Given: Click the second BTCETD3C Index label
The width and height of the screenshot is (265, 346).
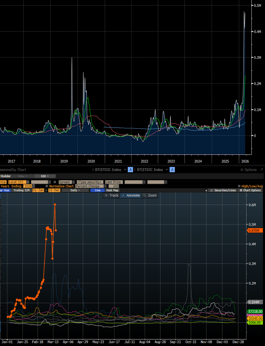Looking at the screenshot, I should pyautogui.click(x=150, y=170).
